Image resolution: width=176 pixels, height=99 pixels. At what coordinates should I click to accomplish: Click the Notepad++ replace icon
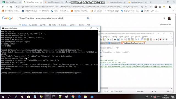118,39
